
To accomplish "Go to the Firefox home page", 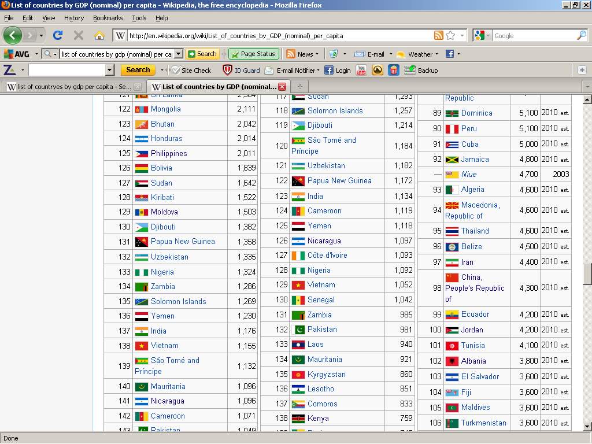I will (99, 35).
